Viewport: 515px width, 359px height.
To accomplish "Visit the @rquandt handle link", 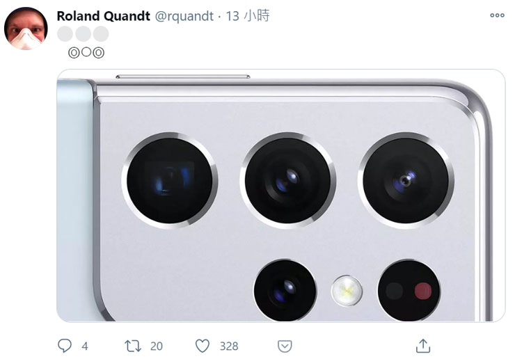I will (184, 16).
